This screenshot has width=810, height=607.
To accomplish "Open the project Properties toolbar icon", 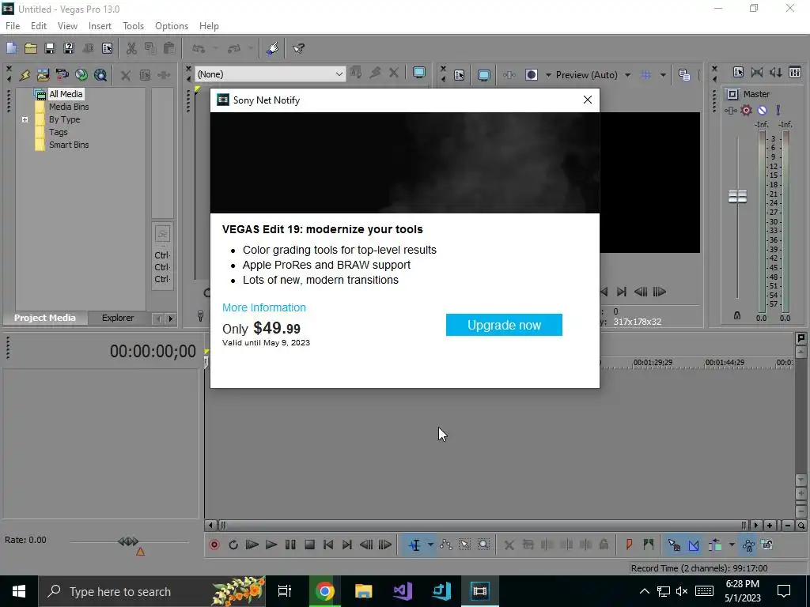I will [x=107, y=48].
